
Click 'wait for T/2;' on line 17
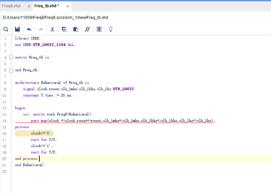(x=44, y=140)
